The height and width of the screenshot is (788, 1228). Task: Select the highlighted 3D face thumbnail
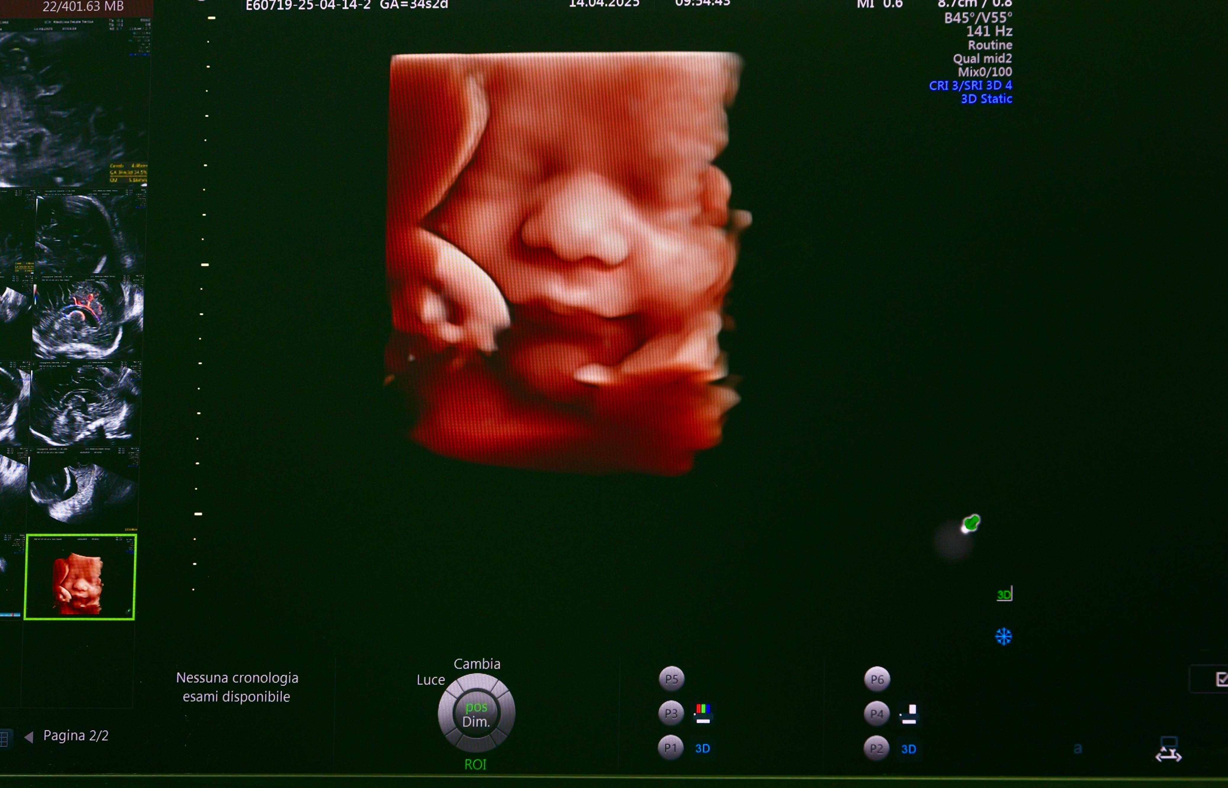[80, 577]
